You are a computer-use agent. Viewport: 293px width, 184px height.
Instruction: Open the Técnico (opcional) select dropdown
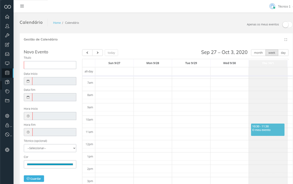click(50, 148)
